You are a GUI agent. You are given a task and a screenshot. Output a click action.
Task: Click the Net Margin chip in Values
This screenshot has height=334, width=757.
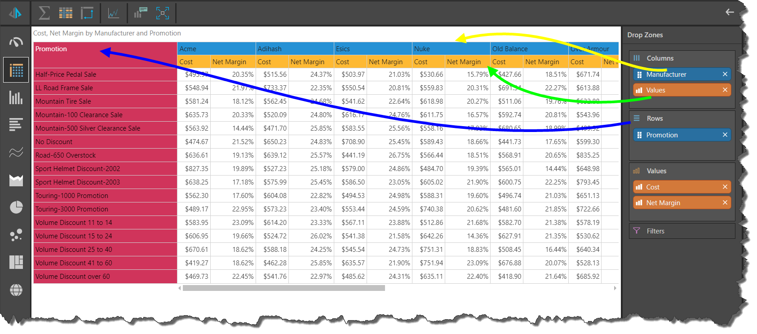[x=682, y=203]
